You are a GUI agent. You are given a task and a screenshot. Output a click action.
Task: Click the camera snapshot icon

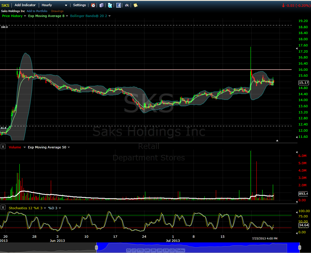coord(127,5)
